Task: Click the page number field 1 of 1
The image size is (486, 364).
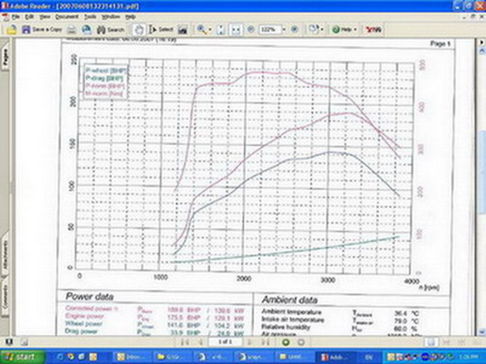Action: click(x=225, y=342)
